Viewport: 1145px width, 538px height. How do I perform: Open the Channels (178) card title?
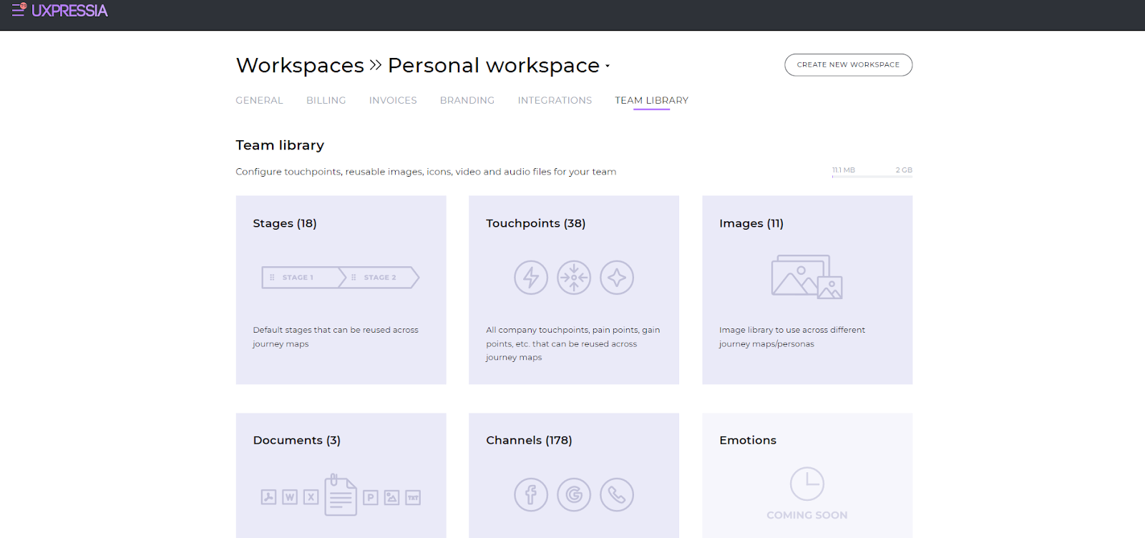click(529, 440)
